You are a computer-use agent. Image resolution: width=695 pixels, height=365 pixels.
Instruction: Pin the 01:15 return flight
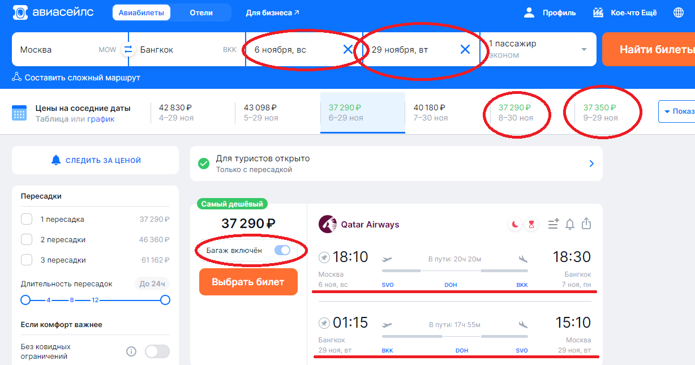(x=324, y=323)
